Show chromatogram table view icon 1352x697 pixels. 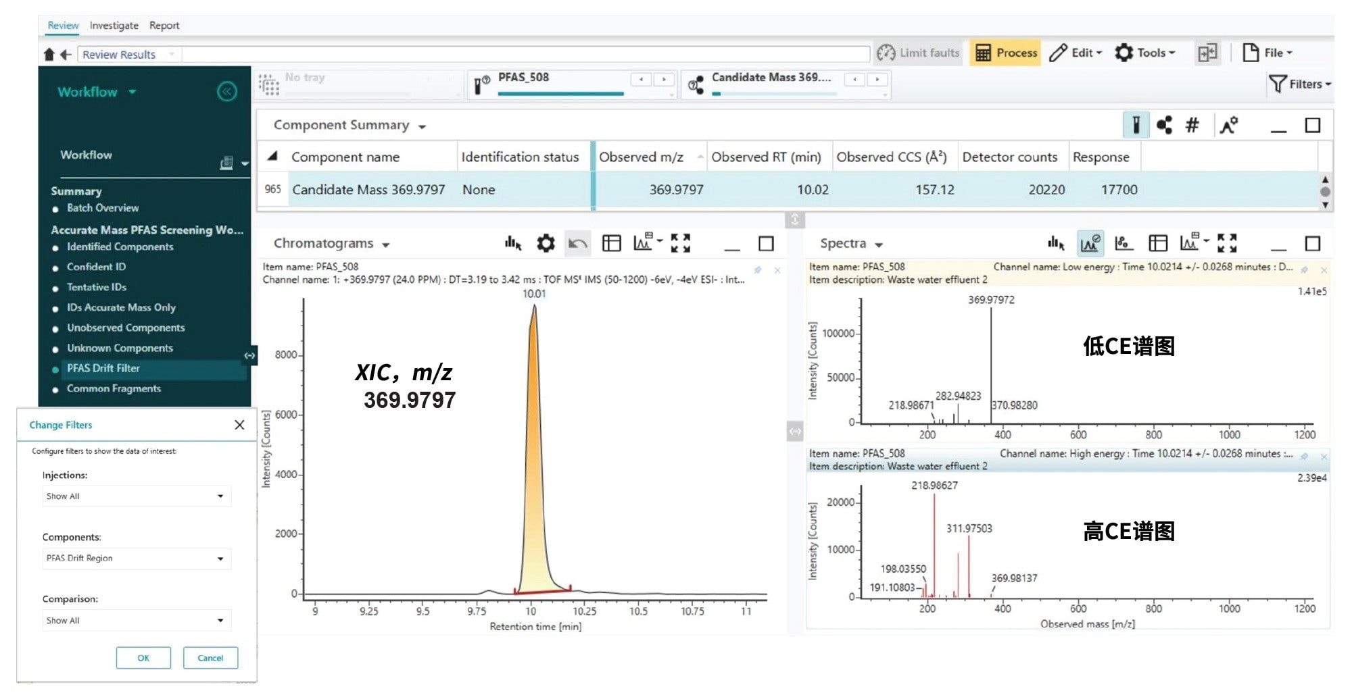(611, 243)
